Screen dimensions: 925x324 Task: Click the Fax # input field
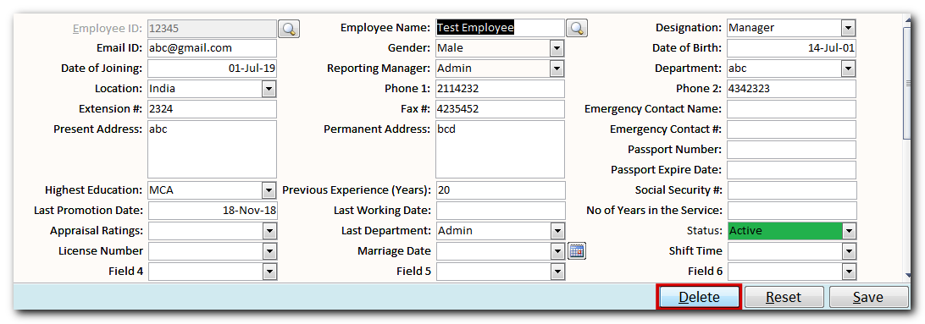[501, 109]
